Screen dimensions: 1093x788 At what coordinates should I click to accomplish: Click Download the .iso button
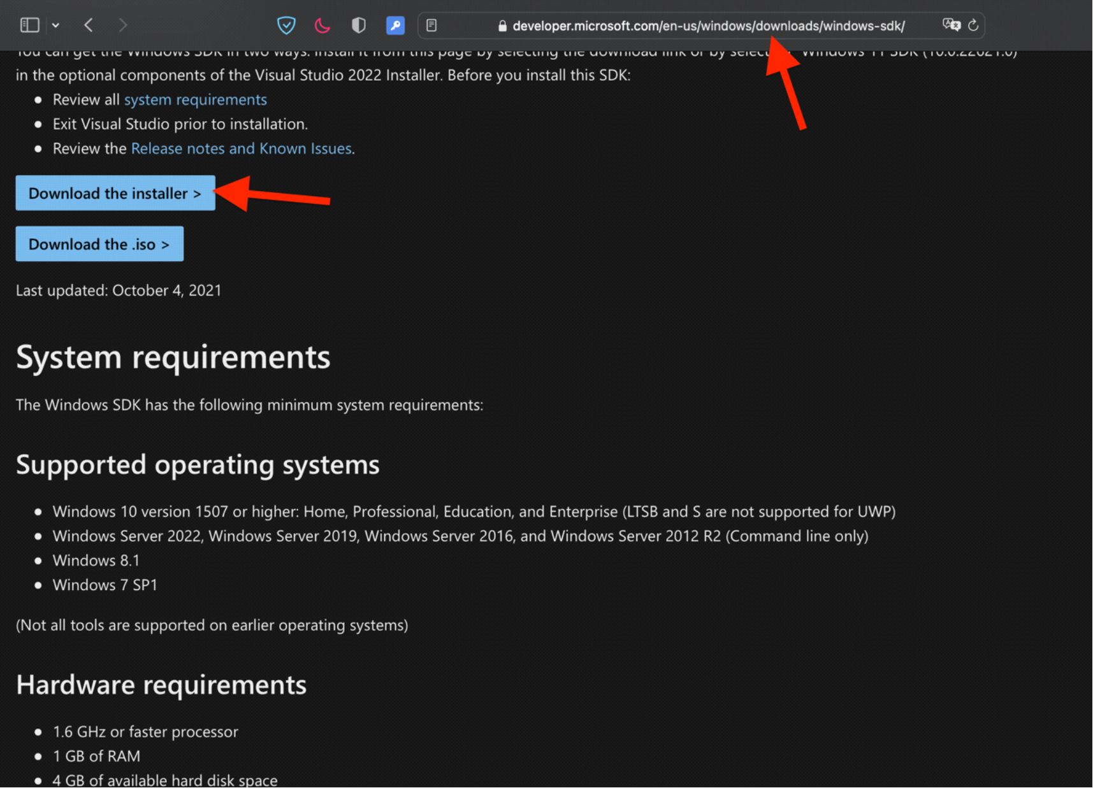click(99, 244)
